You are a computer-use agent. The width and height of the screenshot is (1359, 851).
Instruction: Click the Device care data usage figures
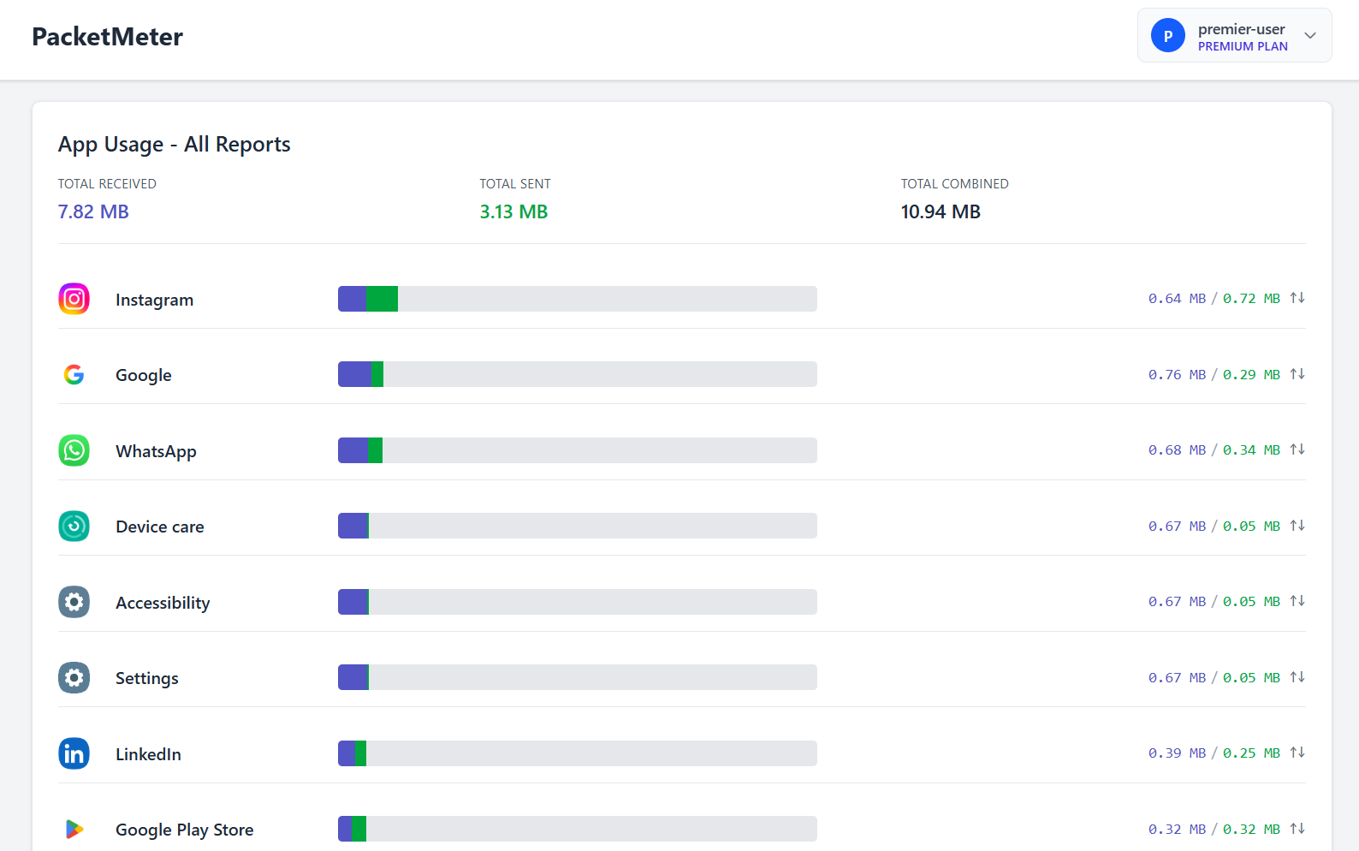click(1214, 526)
